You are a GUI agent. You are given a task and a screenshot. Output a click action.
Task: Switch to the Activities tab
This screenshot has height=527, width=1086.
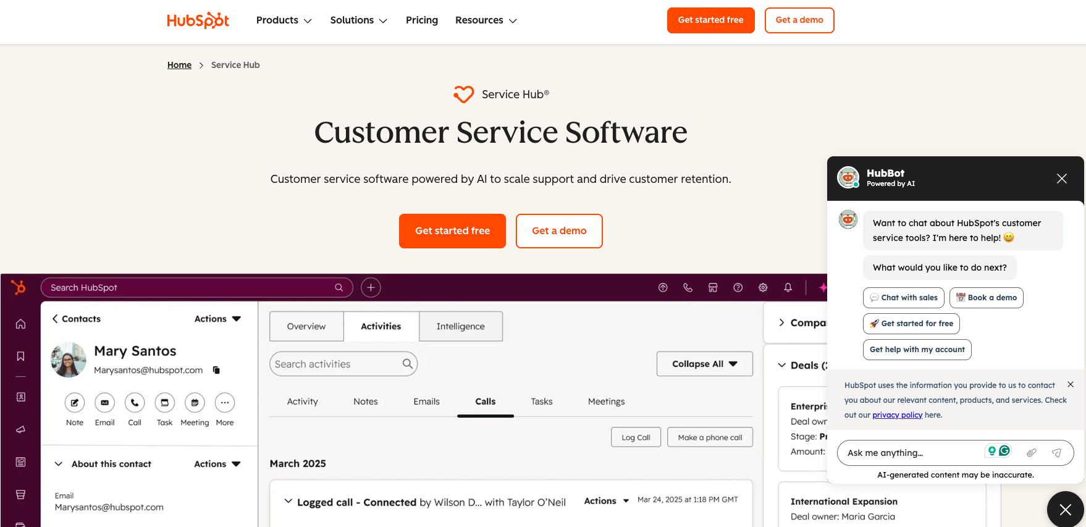(381, 326)
